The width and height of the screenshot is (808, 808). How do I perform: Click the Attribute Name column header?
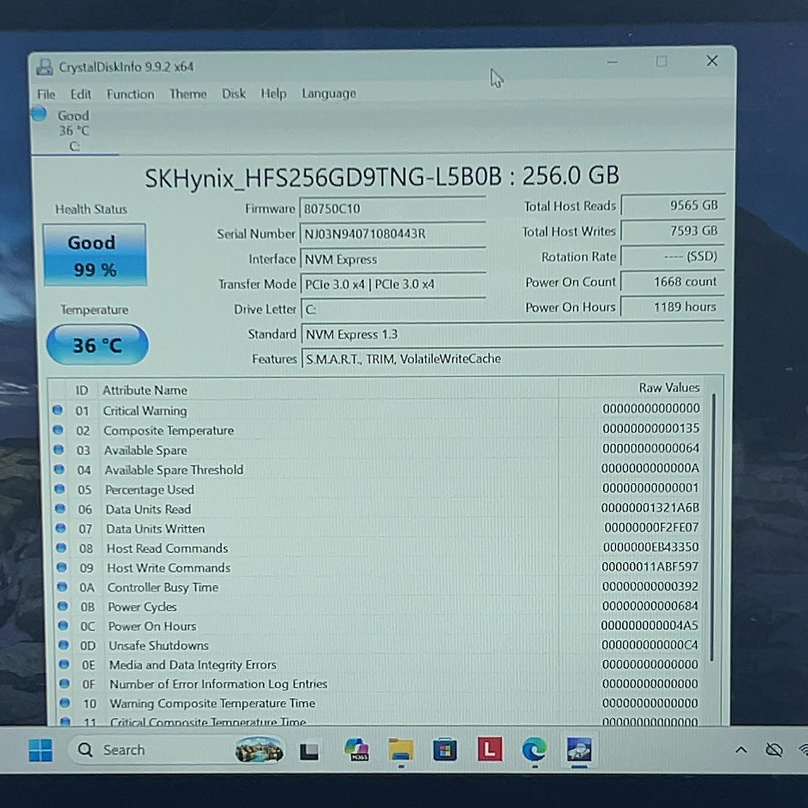coord(145,390)
